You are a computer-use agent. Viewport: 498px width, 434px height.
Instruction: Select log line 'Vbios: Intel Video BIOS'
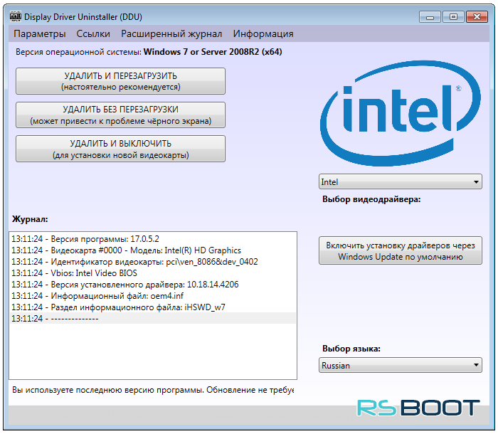tap(153, 273)
